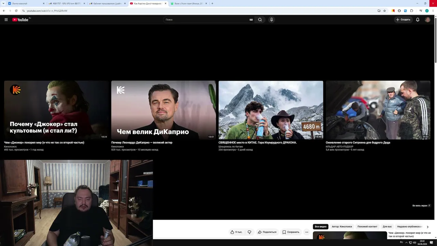Open the Создать menu

403,20
